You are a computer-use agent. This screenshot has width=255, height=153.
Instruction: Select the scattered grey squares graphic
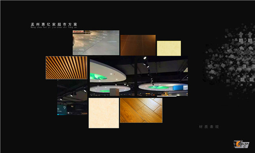(229, 61)
